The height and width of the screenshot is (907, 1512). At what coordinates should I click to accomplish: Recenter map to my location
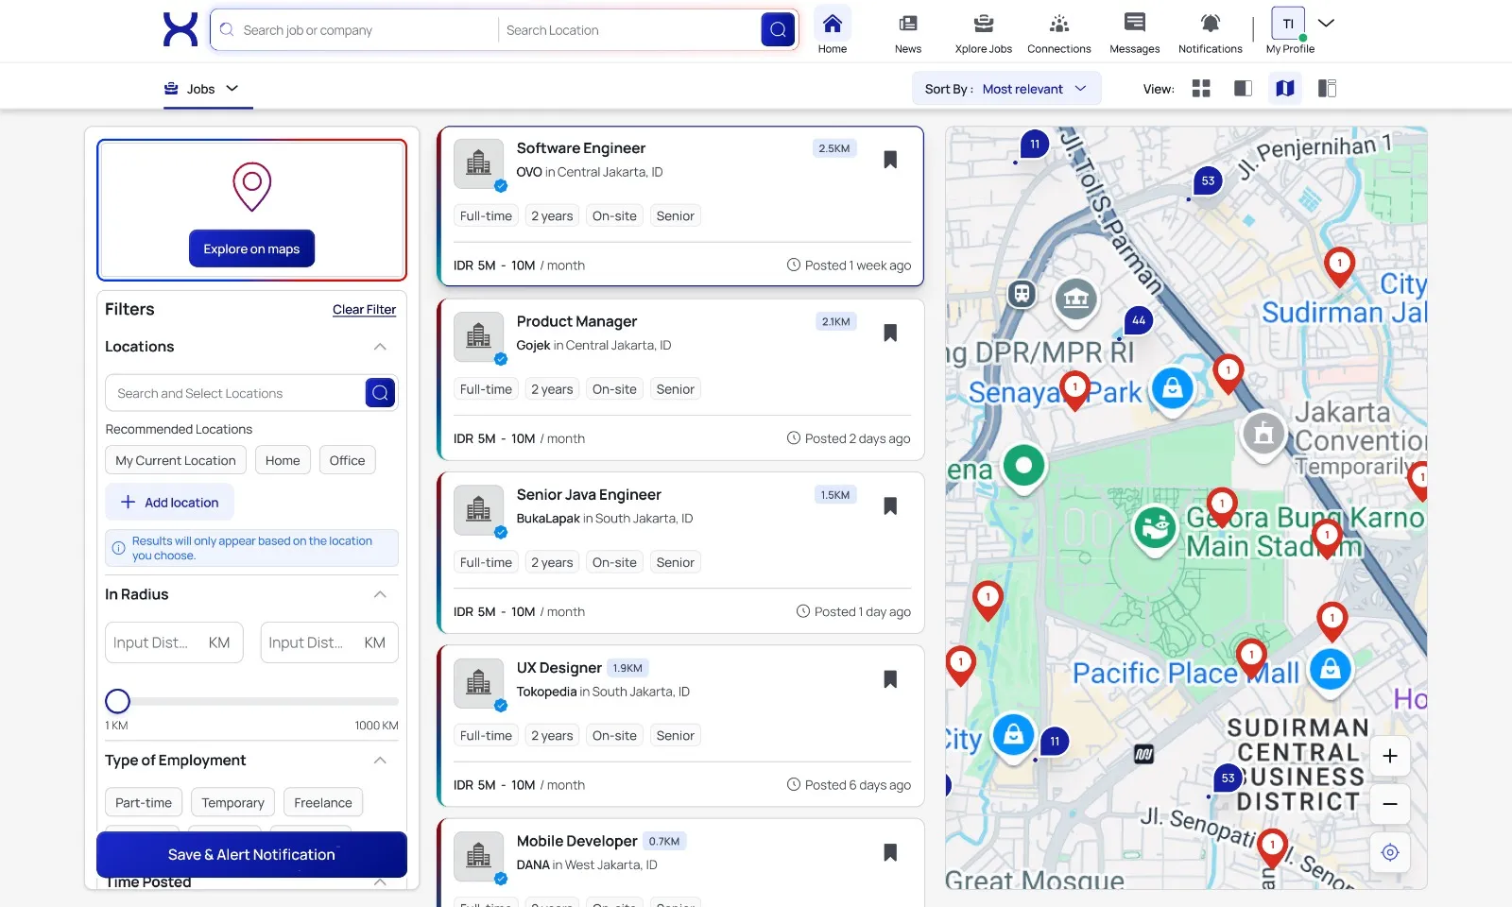1390,852
